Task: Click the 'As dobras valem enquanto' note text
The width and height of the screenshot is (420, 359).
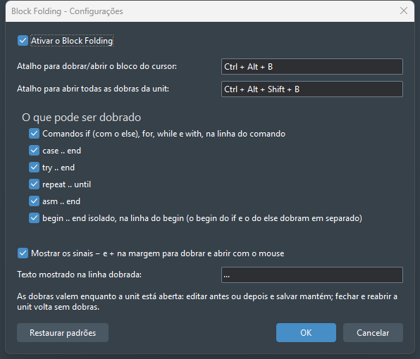Action: (207, 301)
